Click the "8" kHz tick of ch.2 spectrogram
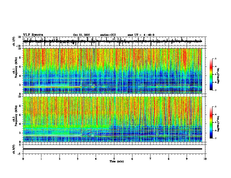This screenshot has width=231, height=178. [x=20, y=106]
